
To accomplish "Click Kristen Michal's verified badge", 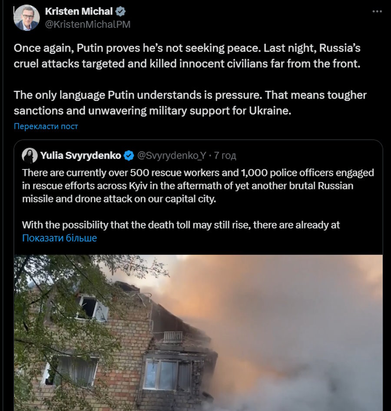I will 120,11.
